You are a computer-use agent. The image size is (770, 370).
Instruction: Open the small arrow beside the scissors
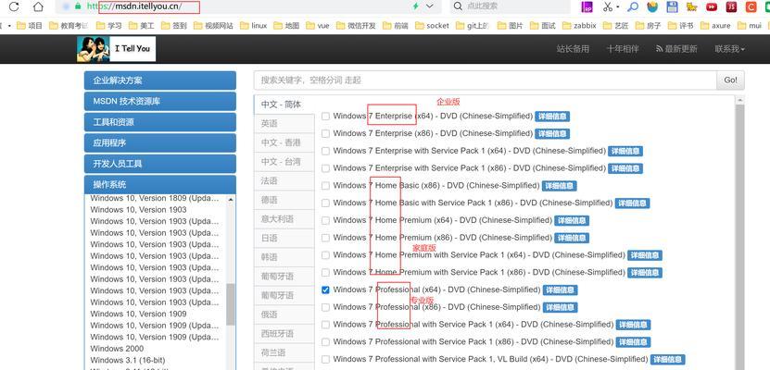[x=618, y=6]
